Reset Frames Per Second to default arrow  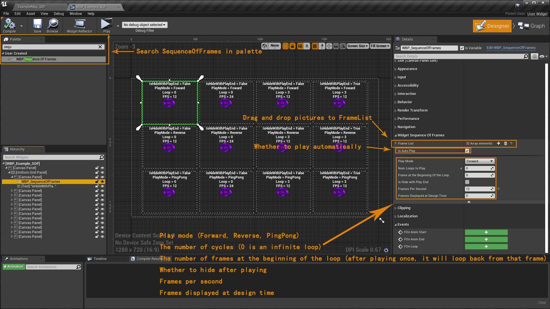(x=498, y=189)
